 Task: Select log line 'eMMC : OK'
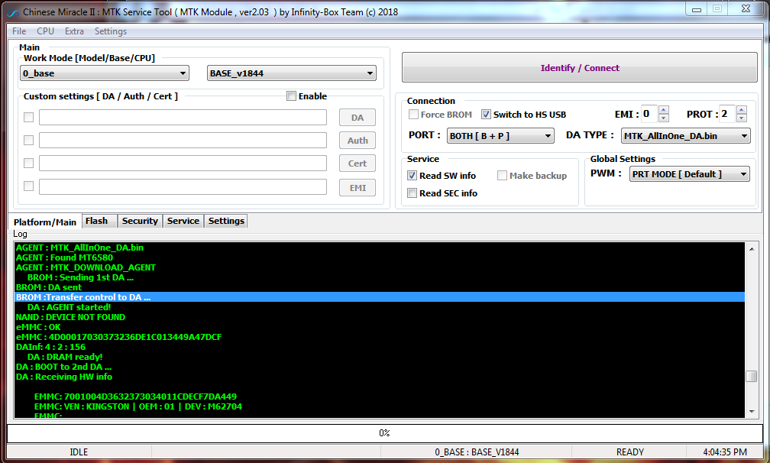[380, 327]
